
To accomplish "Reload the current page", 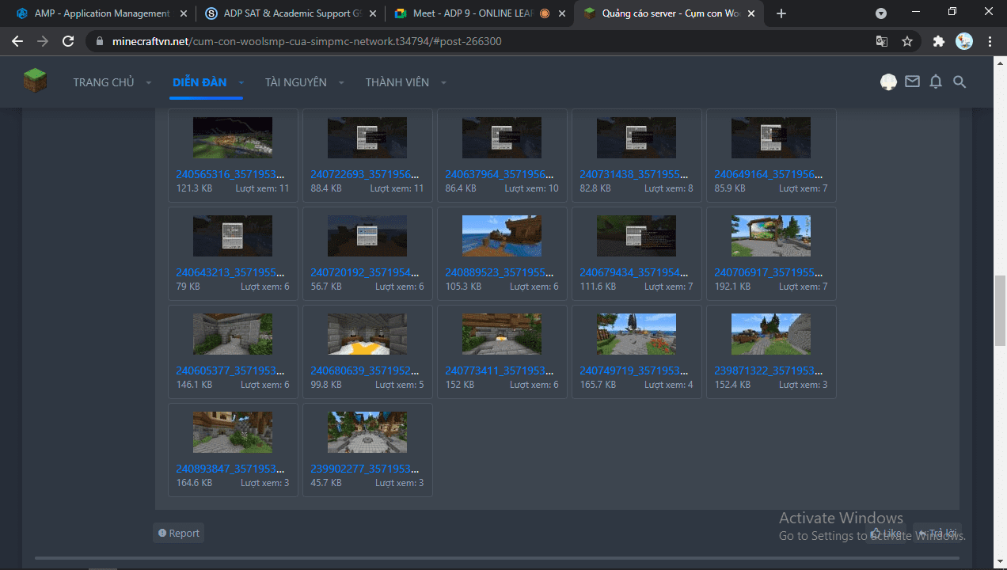I will [68, 41].
